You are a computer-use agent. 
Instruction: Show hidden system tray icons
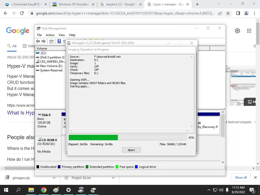pos(209,190)
